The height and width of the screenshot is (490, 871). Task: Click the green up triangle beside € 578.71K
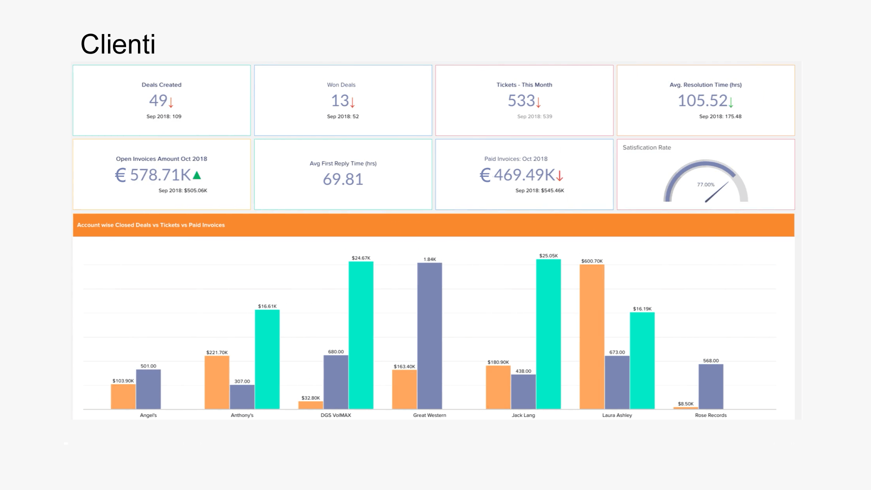[x=196, y=175]
